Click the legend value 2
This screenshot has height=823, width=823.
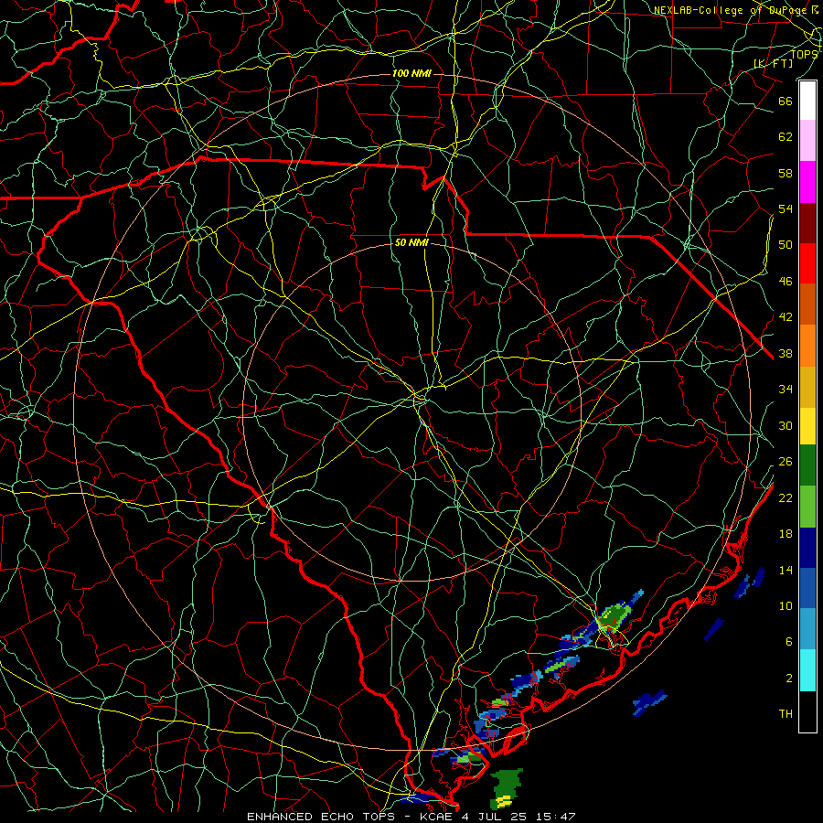pyautogui.click(x=788, y=679)
